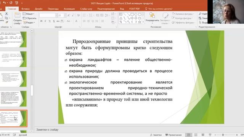244x137 pixels.
Task: Click the zoom slider handle in status bar
Action: (223, 135)
